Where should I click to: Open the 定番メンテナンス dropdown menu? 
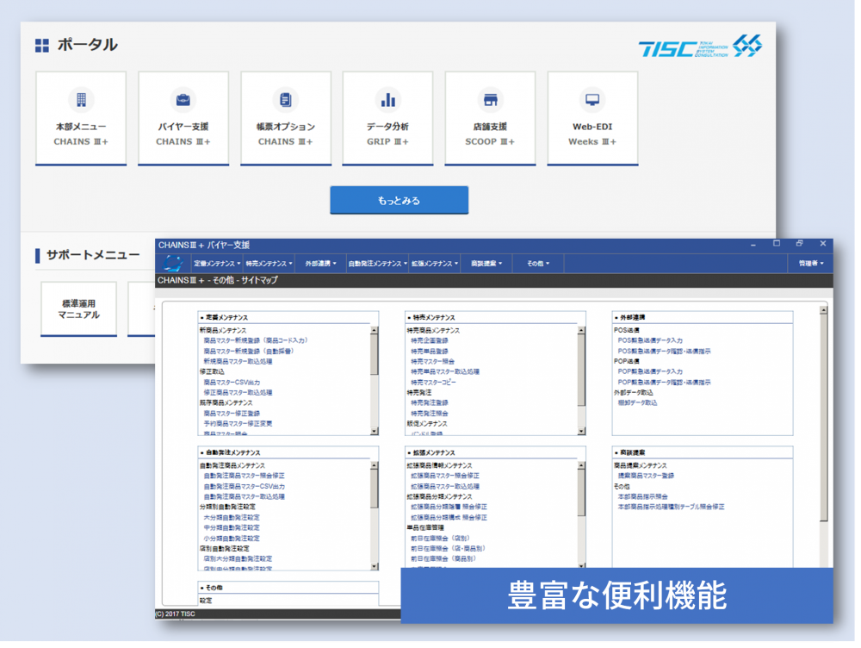pyautogui.click(x=217, y=264)
